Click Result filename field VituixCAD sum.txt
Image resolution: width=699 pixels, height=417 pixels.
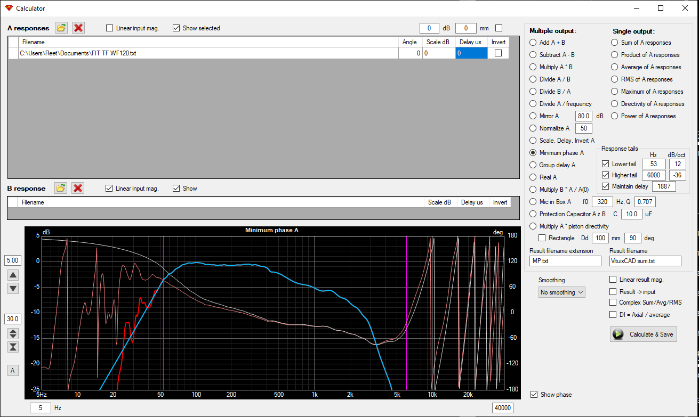pos(645,261)
